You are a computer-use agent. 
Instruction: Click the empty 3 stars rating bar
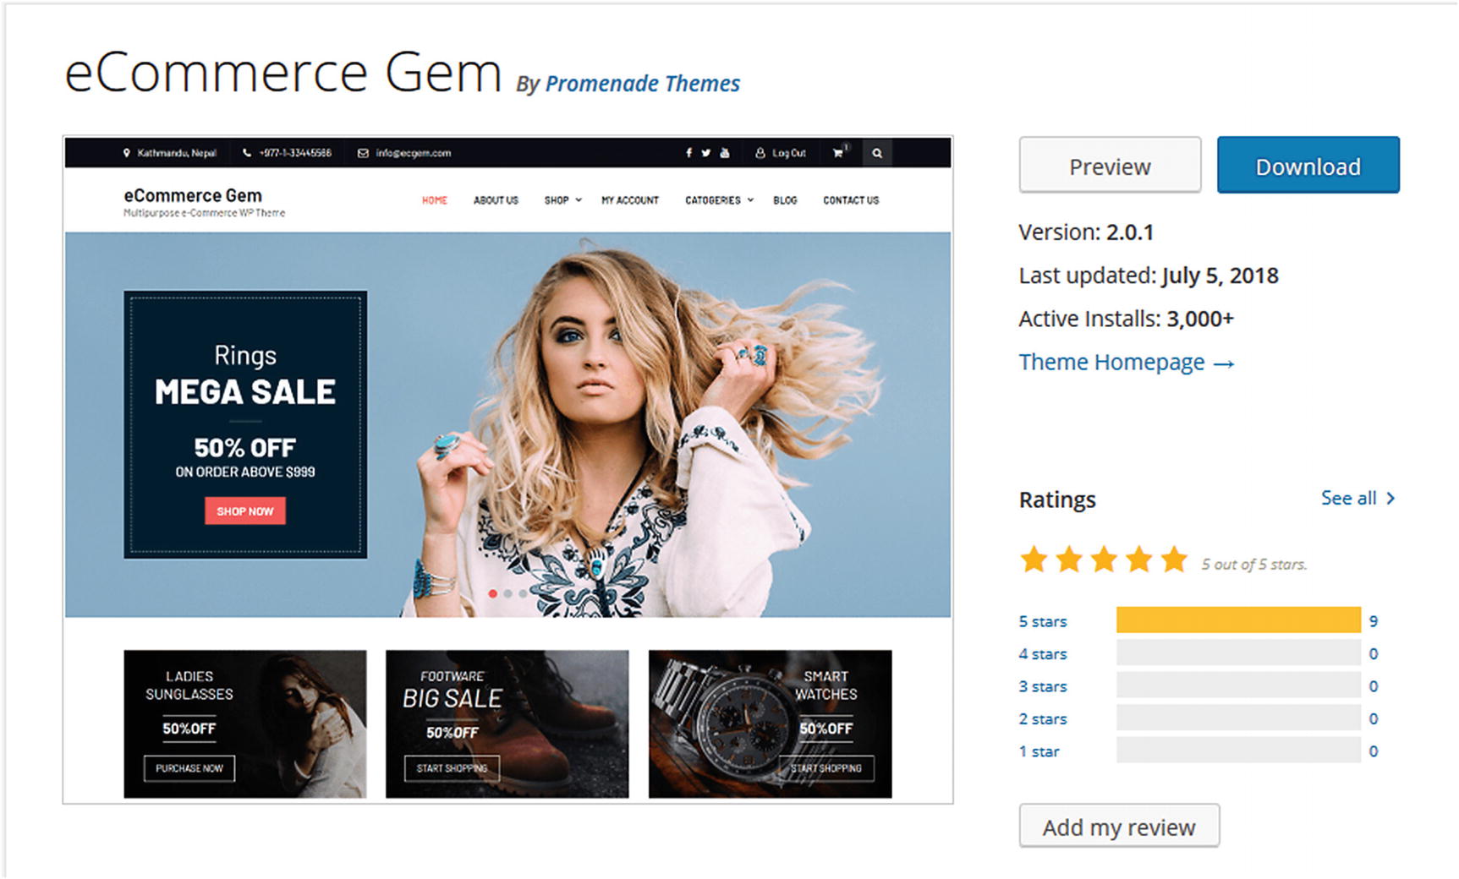pyautogui.click(x=1238, y=685)
